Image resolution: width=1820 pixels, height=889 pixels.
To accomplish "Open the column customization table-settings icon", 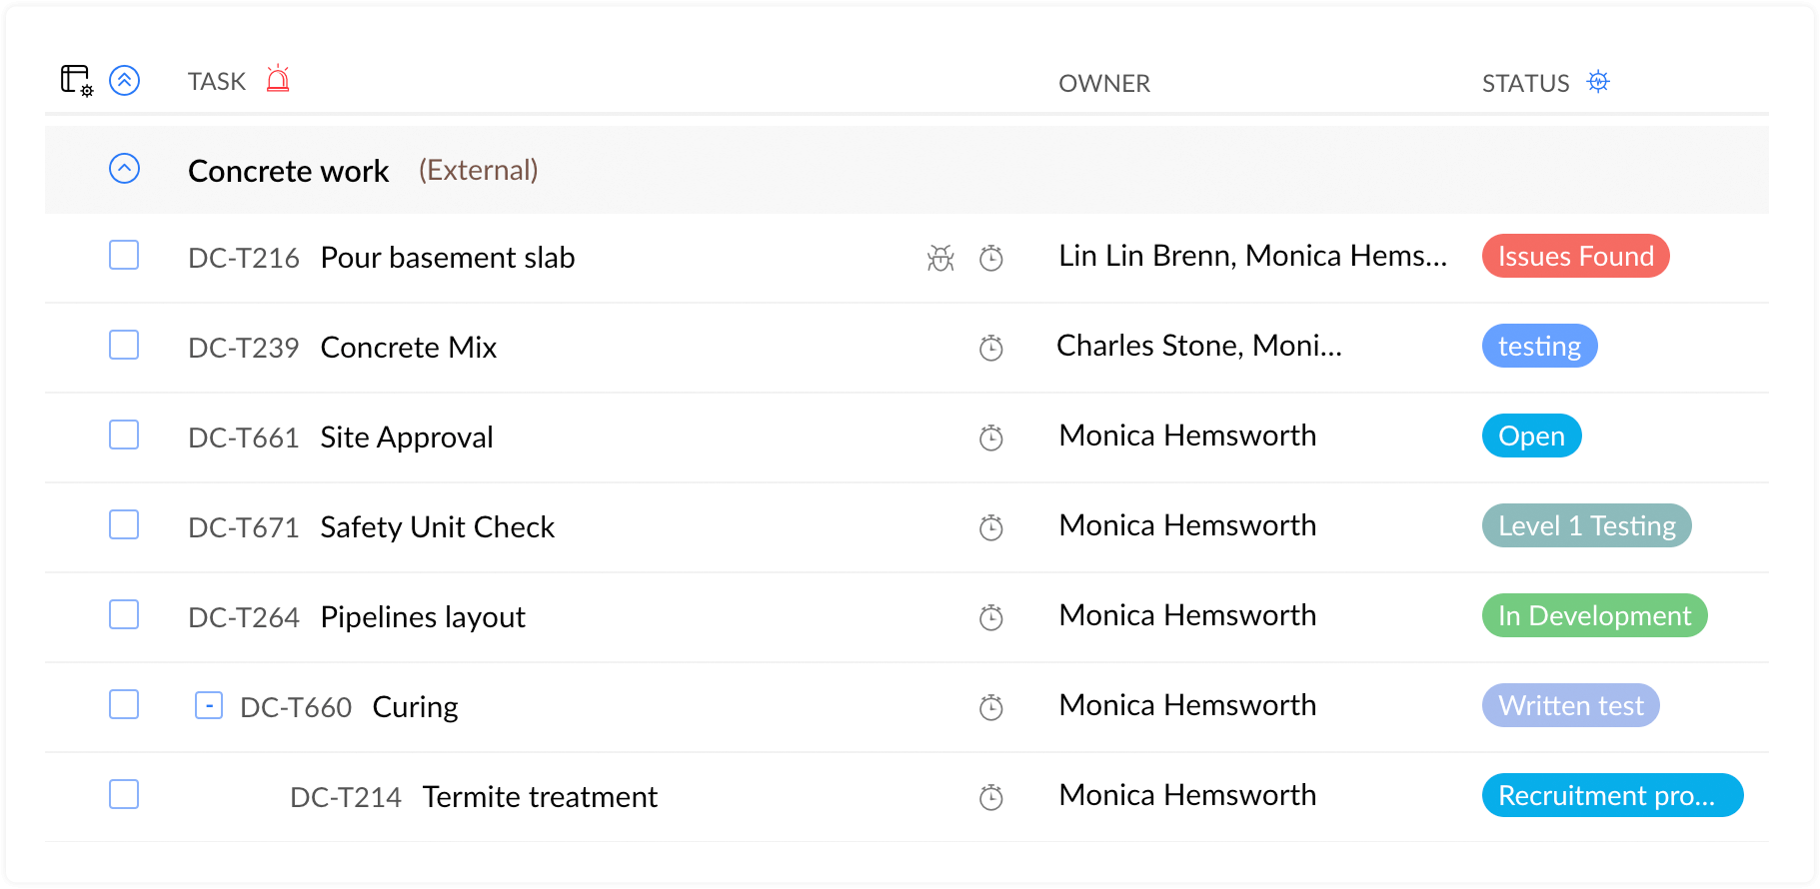I will 76,80.
